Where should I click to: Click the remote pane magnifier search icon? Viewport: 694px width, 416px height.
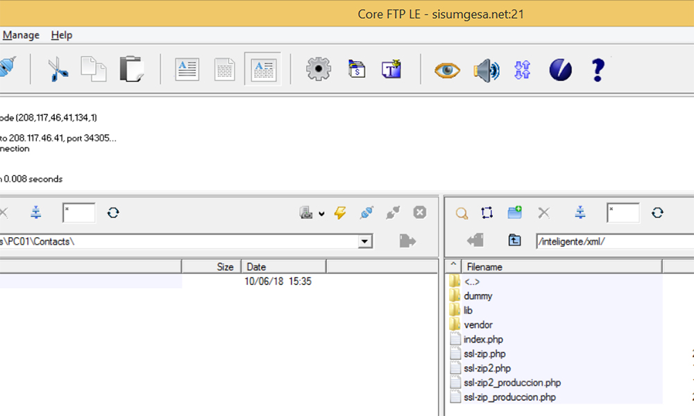coord(462,214)
